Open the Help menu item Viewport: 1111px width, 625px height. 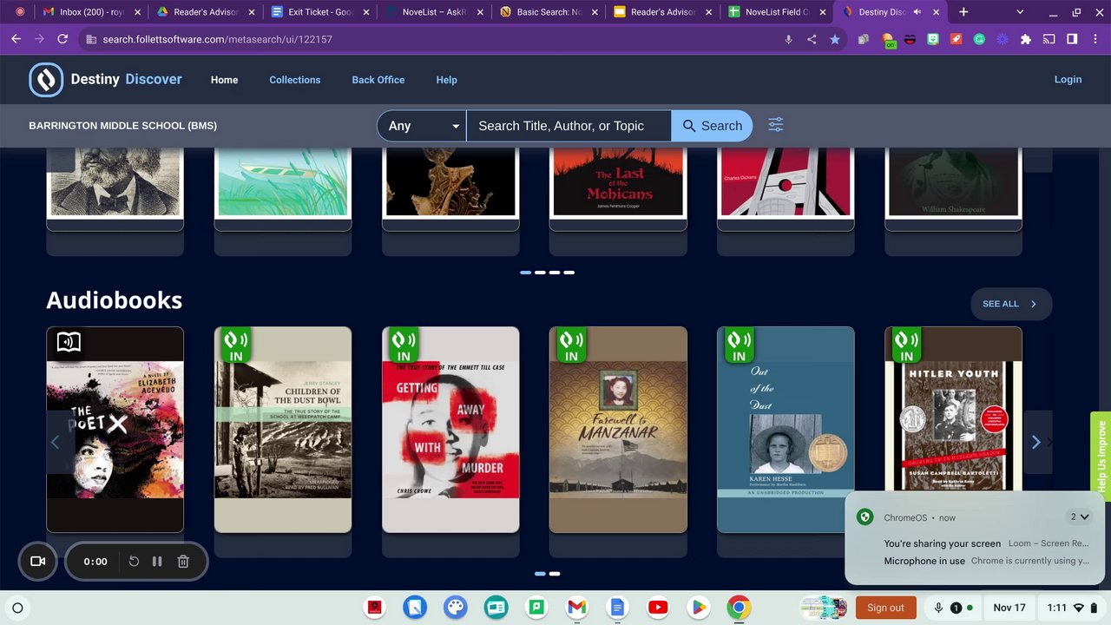point(446,80)
